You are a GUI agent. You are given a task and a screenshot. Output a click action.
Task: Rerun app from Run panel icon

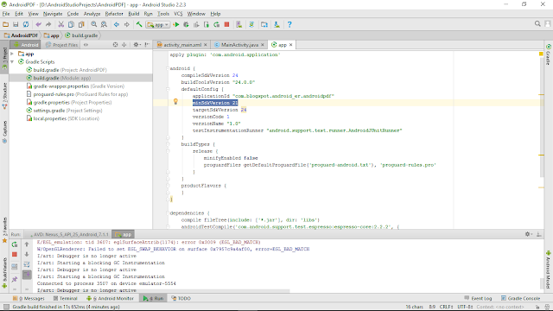pos(15,244)
